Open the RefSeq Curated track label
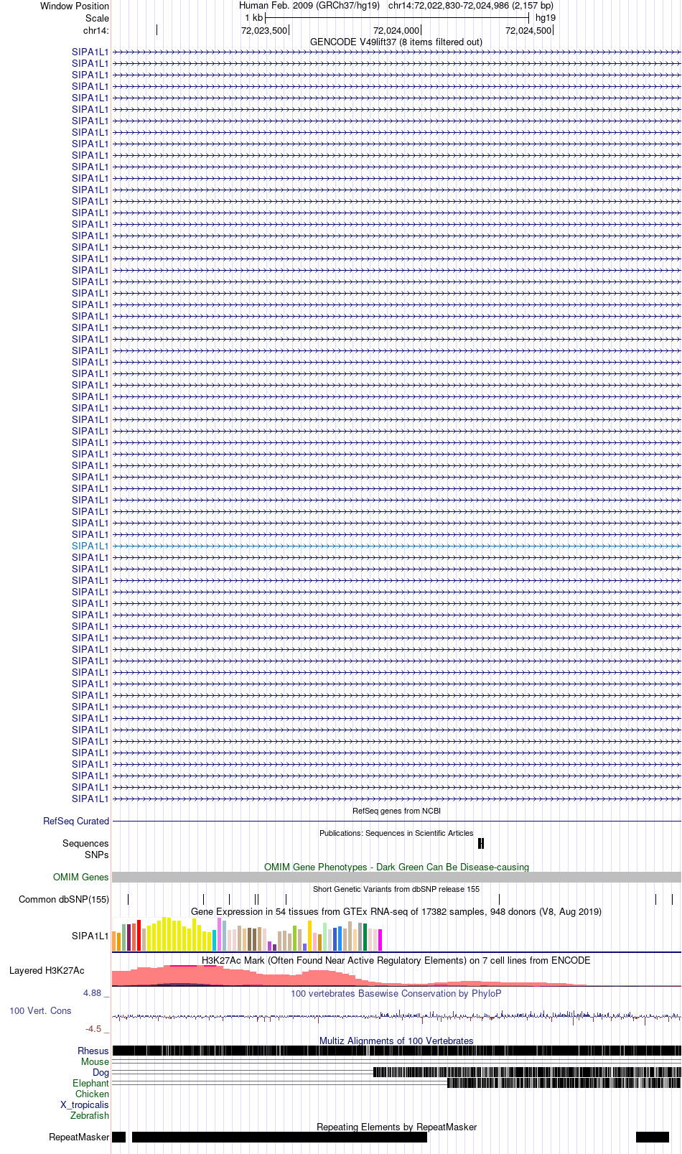Screen dimensions: 682x1154 pyautogui.click(x=76, y=821)
